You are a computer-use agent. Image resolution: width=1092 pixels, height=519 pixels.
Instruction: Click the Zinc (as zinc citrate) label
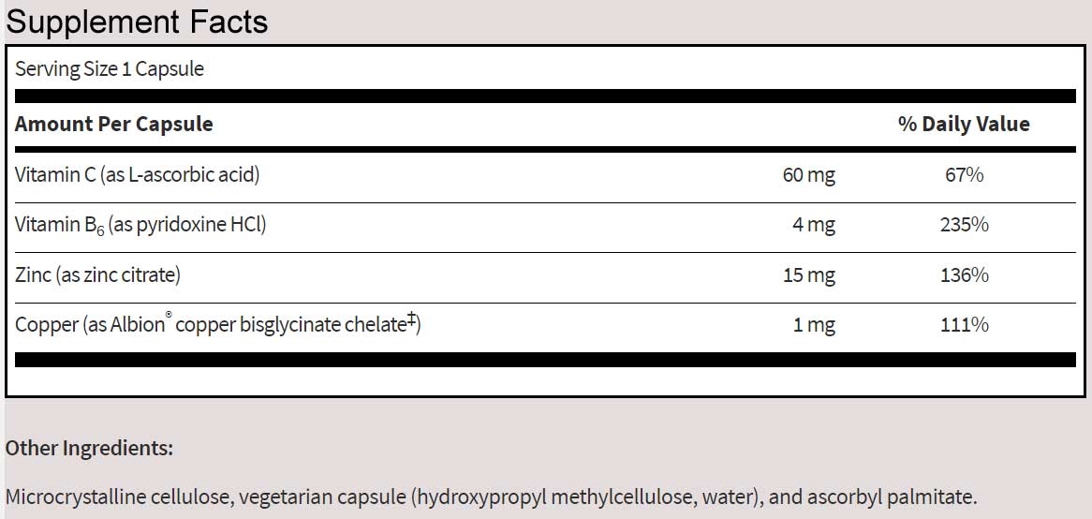pyautogui.click(x=97, y=275)
